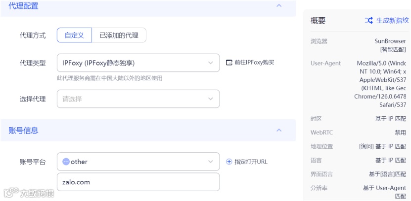Click the 指定打开URL link
The image size is (411, 201).
point(251,162)
